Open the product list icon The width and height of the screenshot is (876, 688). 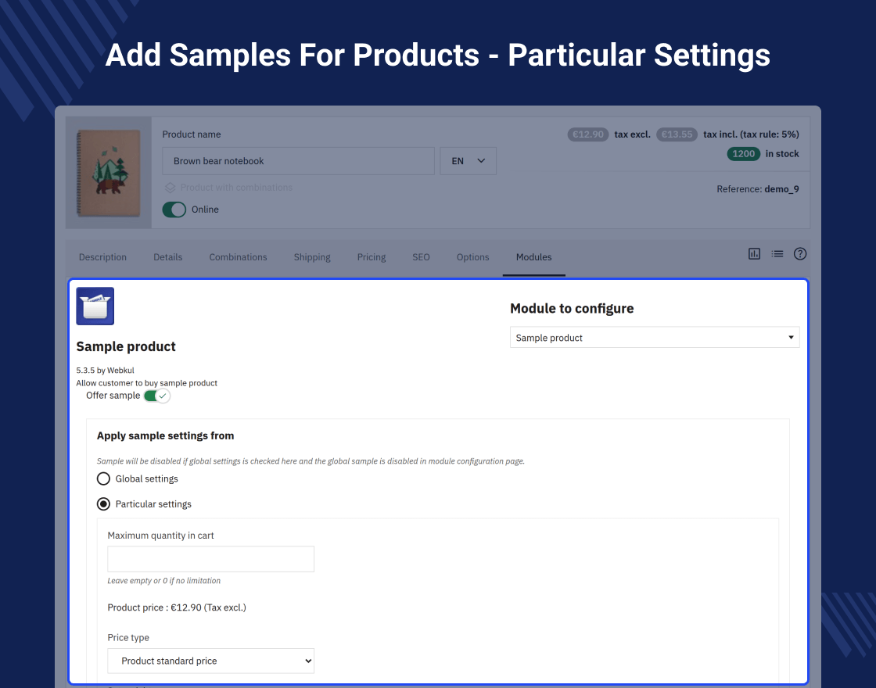(777, 254)
